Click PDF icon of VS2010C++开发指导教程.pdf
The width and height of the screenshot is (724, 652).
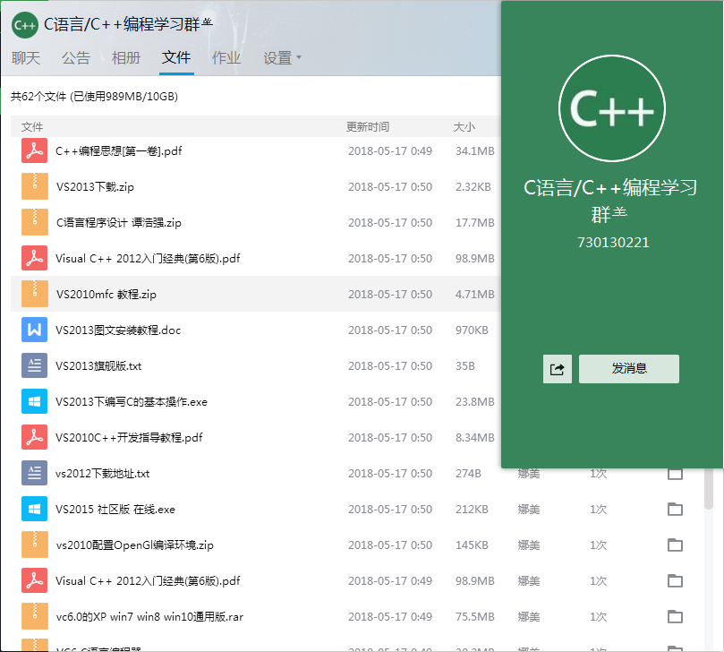coord(35,437)
